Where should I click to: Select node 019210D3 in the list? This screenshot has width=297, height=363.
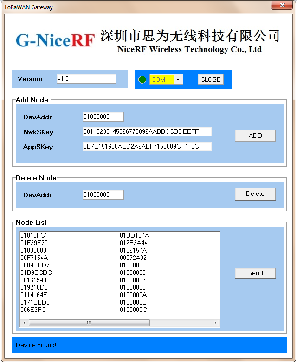34,287
